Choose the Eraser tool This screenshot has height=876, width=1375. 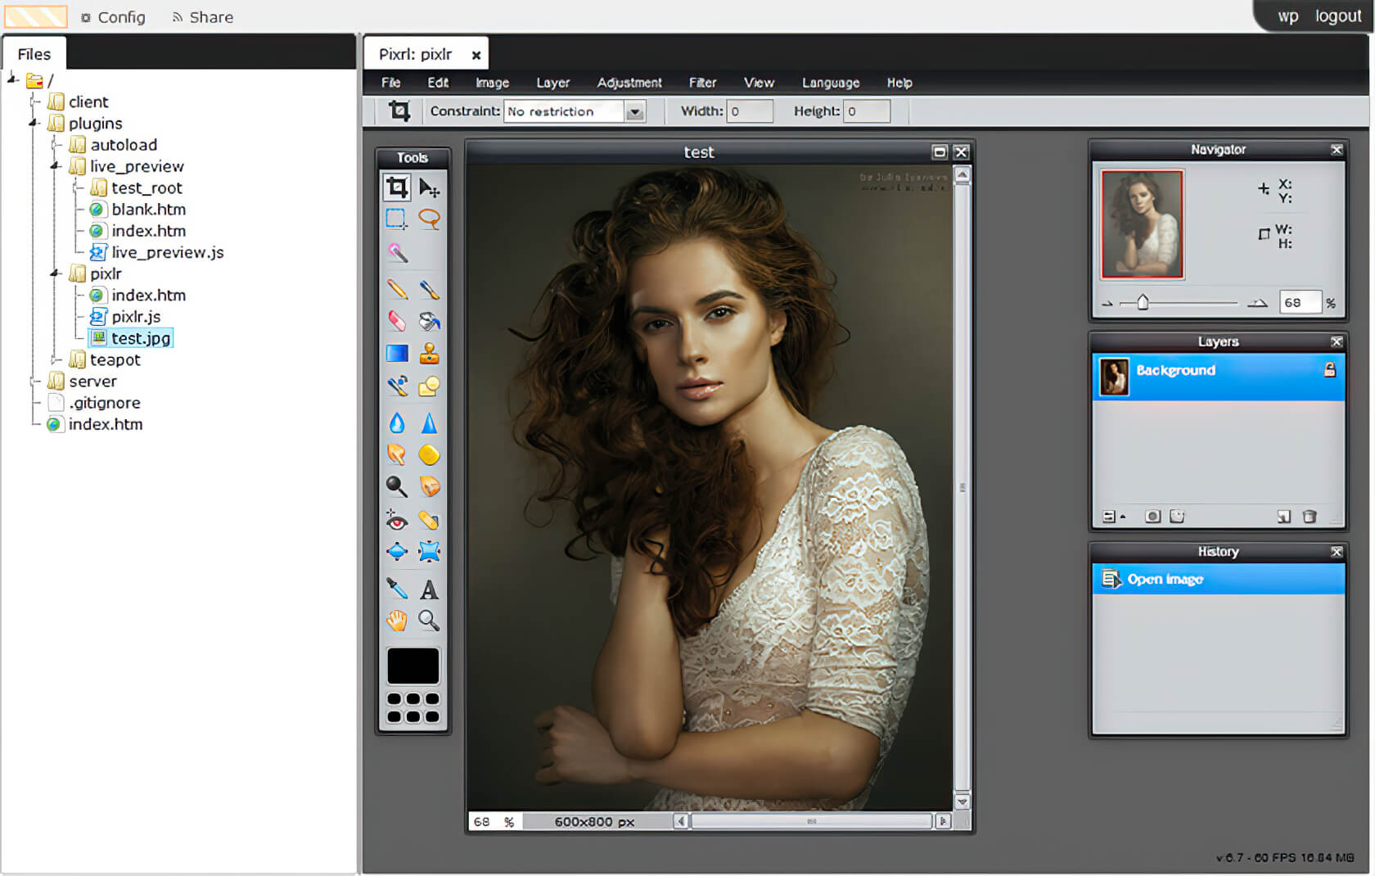[x=397, y=321]
